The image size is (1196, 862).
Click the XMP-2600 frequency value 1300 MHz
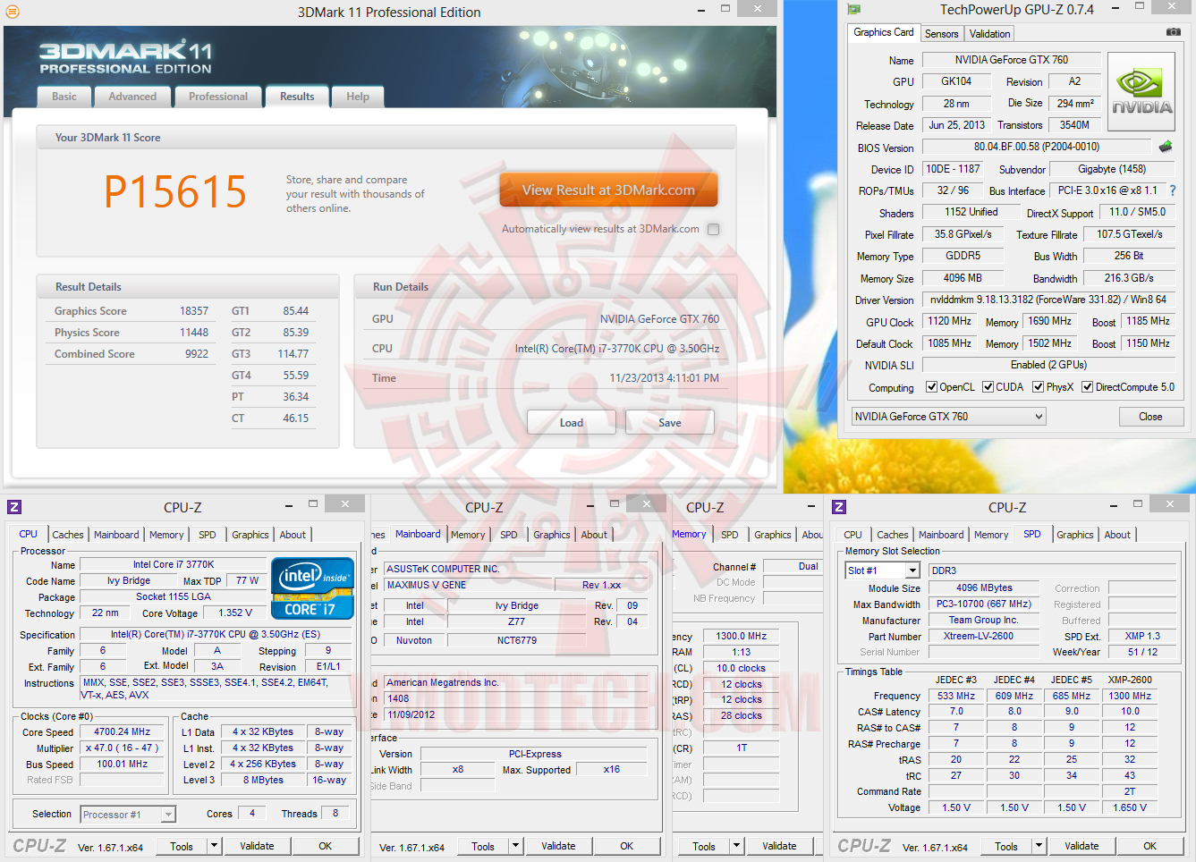(x=1130, y=696)
